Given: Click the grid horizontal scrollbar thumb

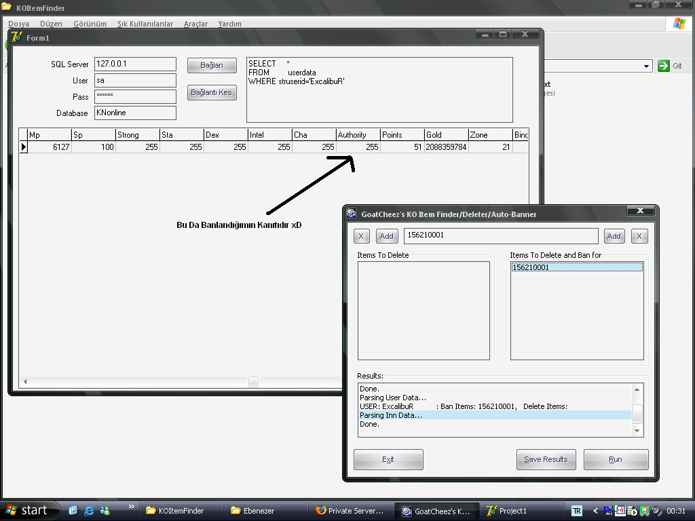Looking at the screenshot, I should [x=253, y=381].
